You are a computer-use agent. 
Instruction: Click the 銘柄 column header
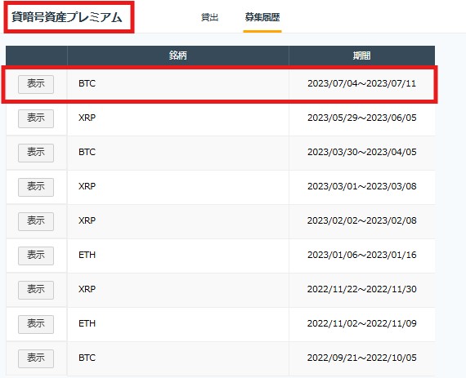coord(177,56)
